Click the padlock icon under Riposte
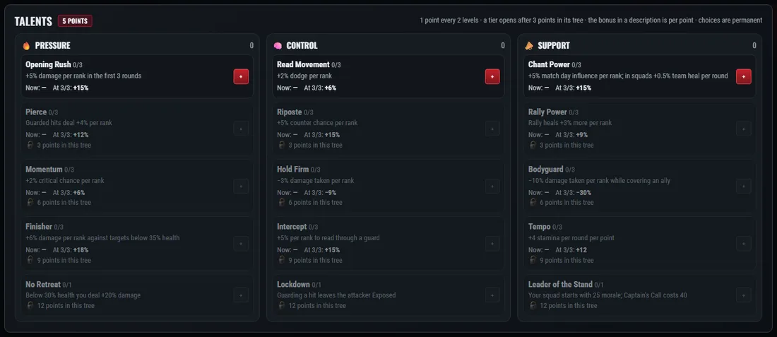The height and width of the screenshot is (337, 777). (281, 145)
